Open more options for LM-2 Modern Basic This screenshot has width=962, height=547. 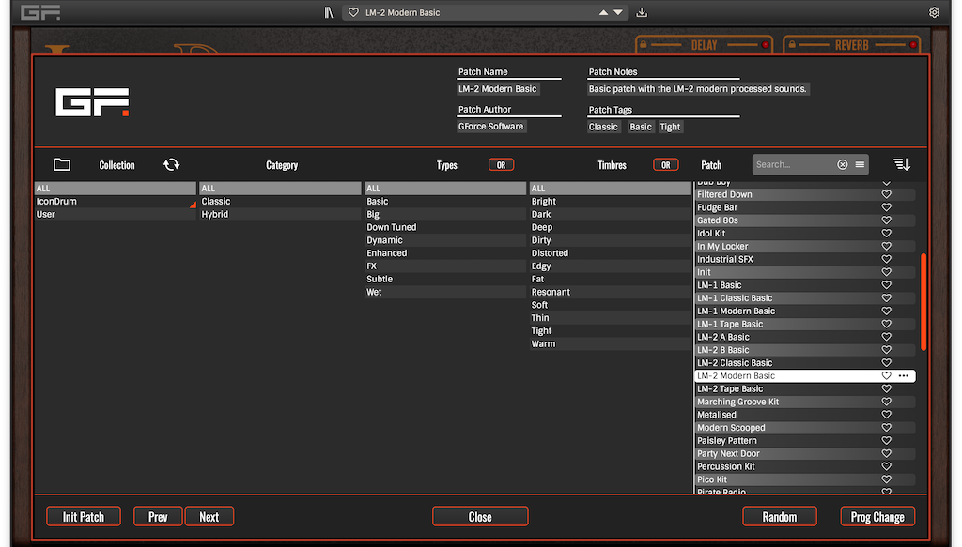point(904,376)
